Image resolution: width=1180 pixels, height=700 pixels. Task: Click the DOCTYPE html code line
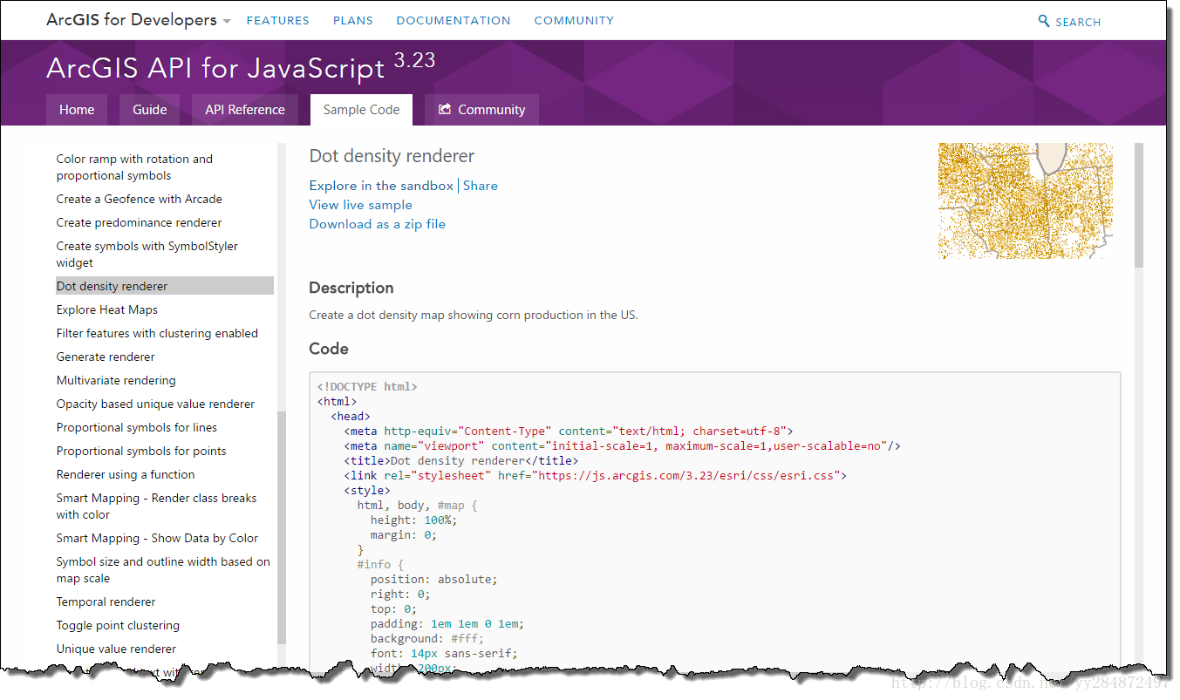pyautogui.click(x=367, y=387)
